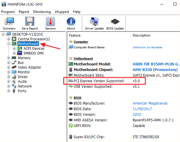Click the Central Processor(s) chip icon
This screenshot has width=180, height=142.
click(x=14, y=39)
